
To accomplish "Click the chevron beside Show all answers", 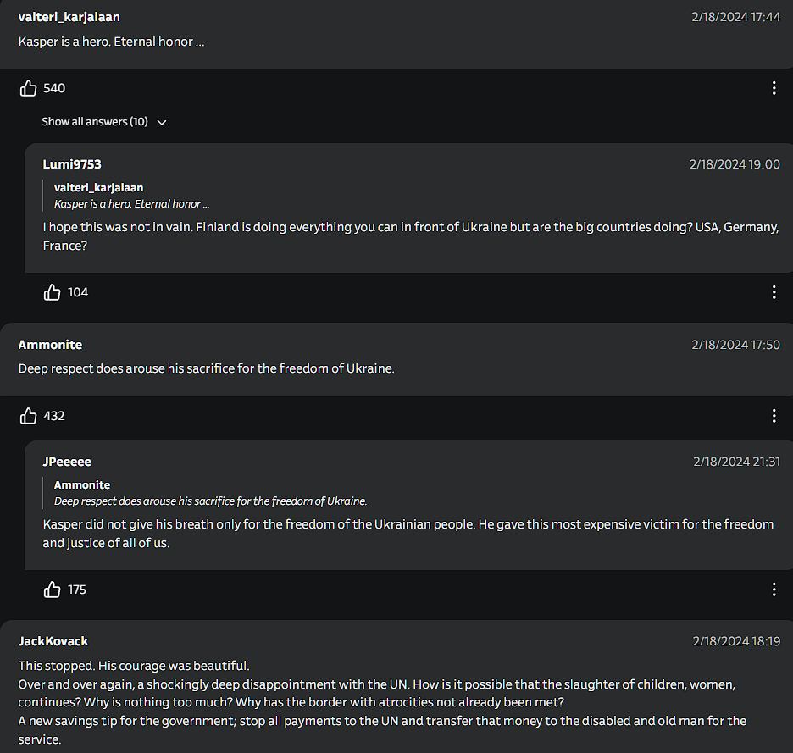I will point(162,122).
